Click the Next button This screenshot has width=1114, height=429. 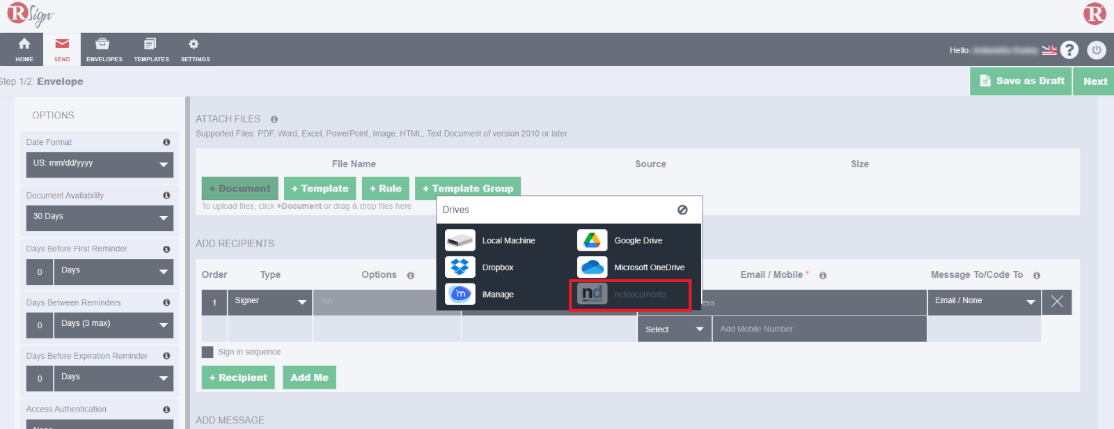pyautogui.click(x=1094, y=81)
